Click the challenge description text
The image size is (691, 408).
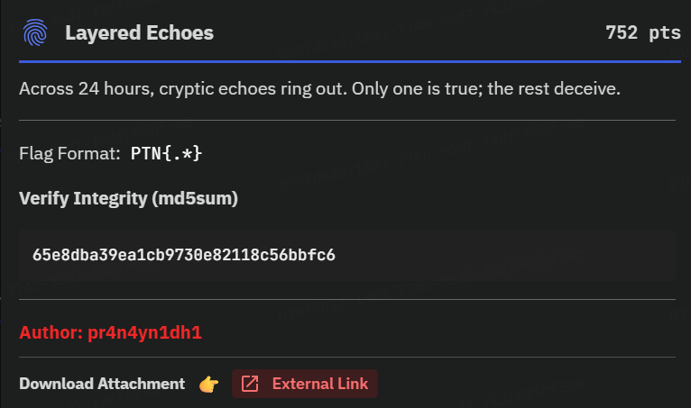click(320, 89)
